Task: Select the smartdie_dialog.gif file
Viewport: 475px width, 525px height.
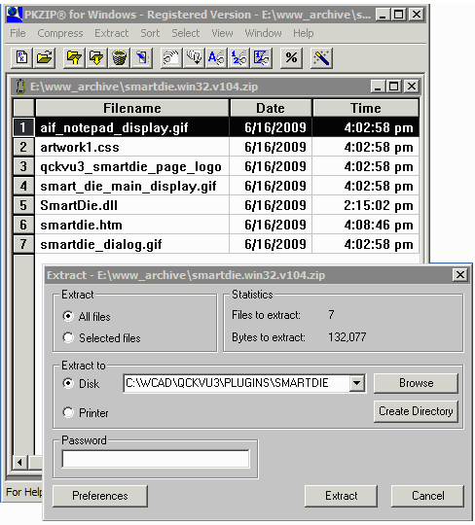Action: pyautogui.click(x=101, y=244)
